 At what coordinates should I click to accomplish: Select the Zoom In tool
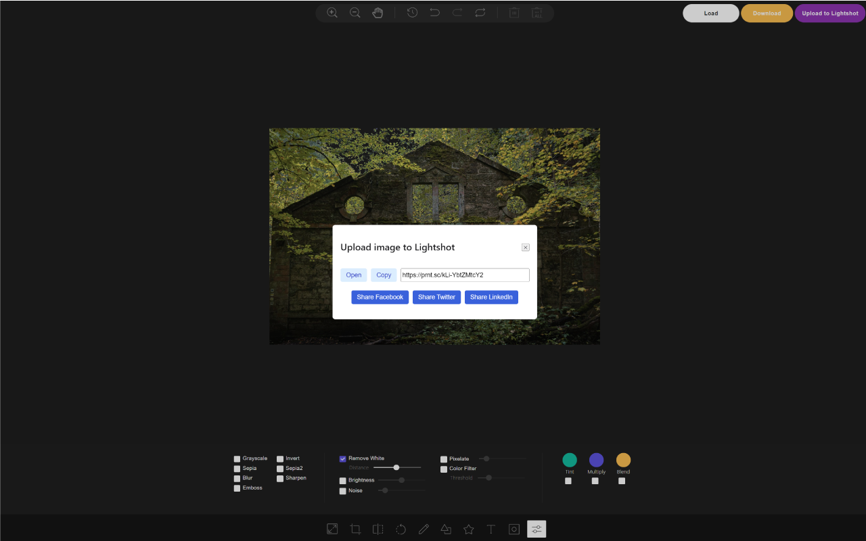332,12
